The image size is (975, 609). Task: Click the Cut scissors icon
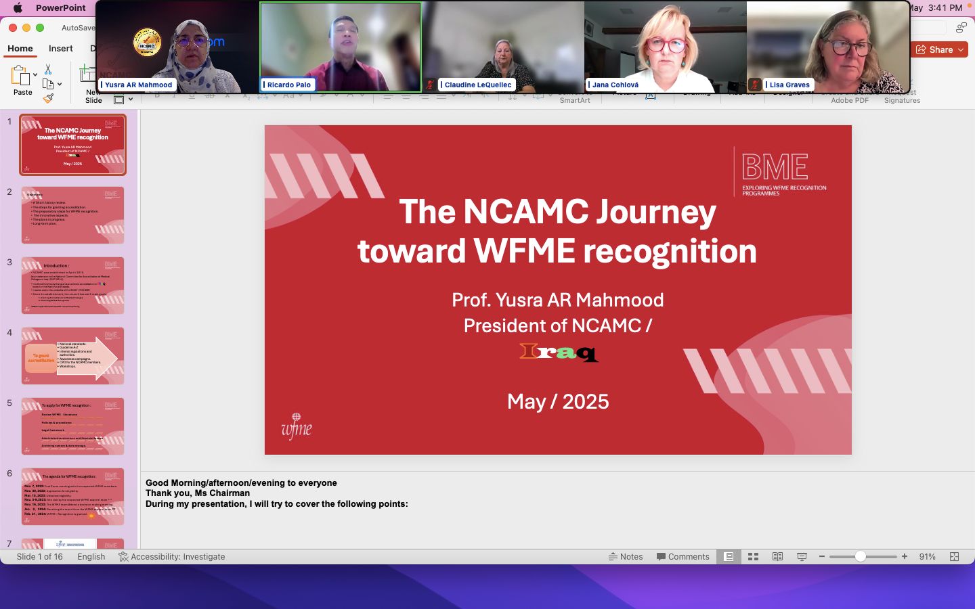(48, 69)
